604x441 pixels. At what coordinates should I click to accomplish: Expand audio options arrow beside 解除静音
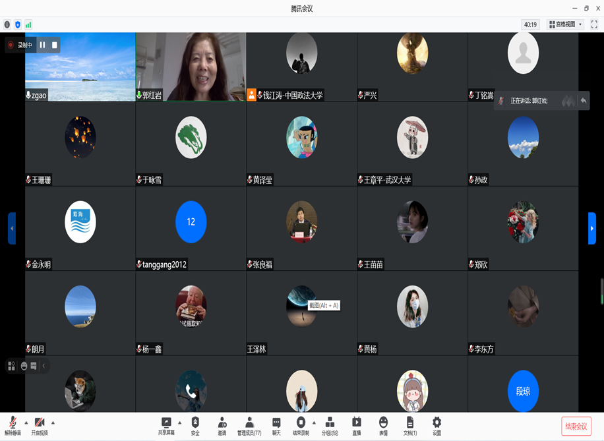click(26, 423)
